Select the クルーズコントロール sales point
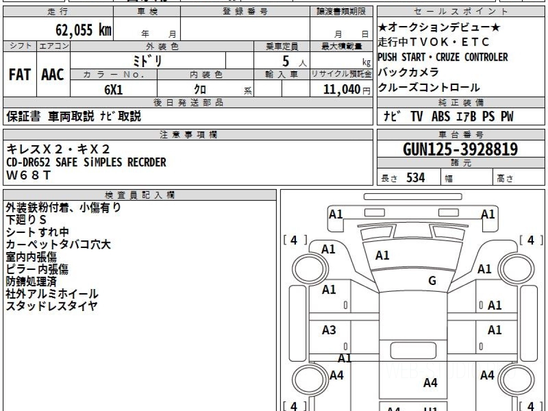This screenshot has height=411, width=548. [429, 87]
